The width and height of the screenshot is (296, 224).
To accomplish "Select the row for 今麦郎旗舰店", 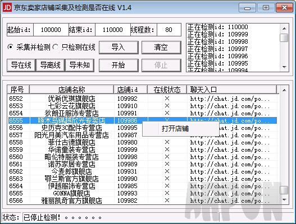I will click(x=143, y=171).
